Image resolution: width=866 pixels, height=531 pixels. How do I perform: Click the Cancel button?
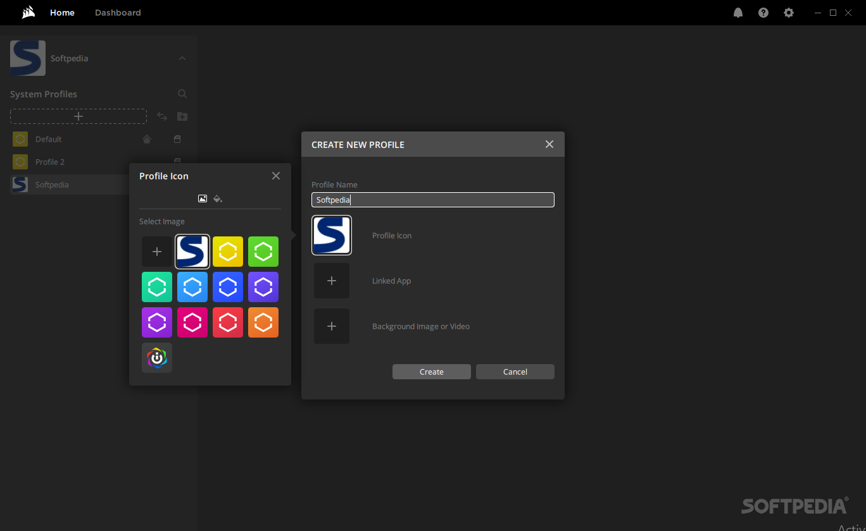click(515, 372)
